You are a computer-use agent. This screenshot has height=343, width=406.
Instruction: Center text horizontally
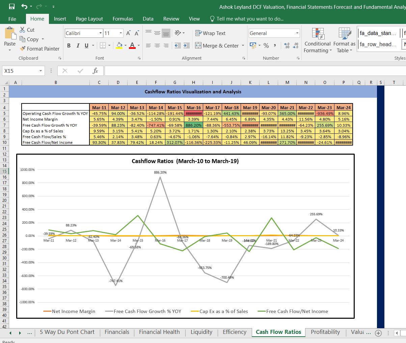coord(157,45)
